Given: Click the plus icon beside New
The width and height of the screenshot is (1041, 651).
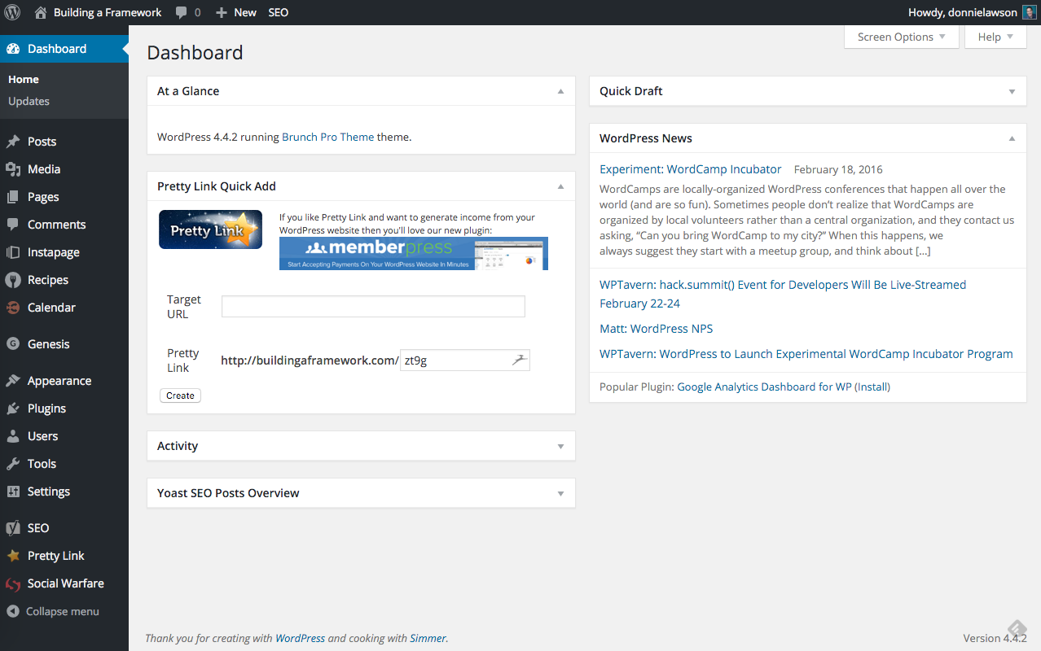Looking at the screenshot, I should click(222, 13).
